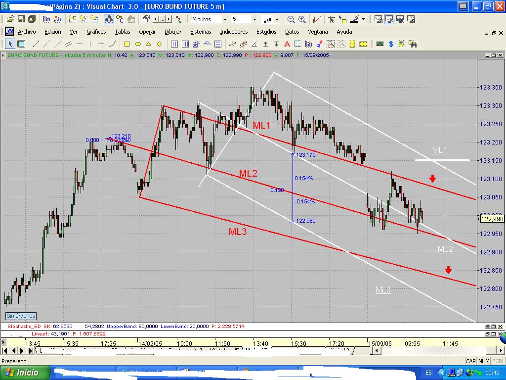Open the compression value 5 dropdown
Screen dimensions: 506x380
click(x=254, y=19)
